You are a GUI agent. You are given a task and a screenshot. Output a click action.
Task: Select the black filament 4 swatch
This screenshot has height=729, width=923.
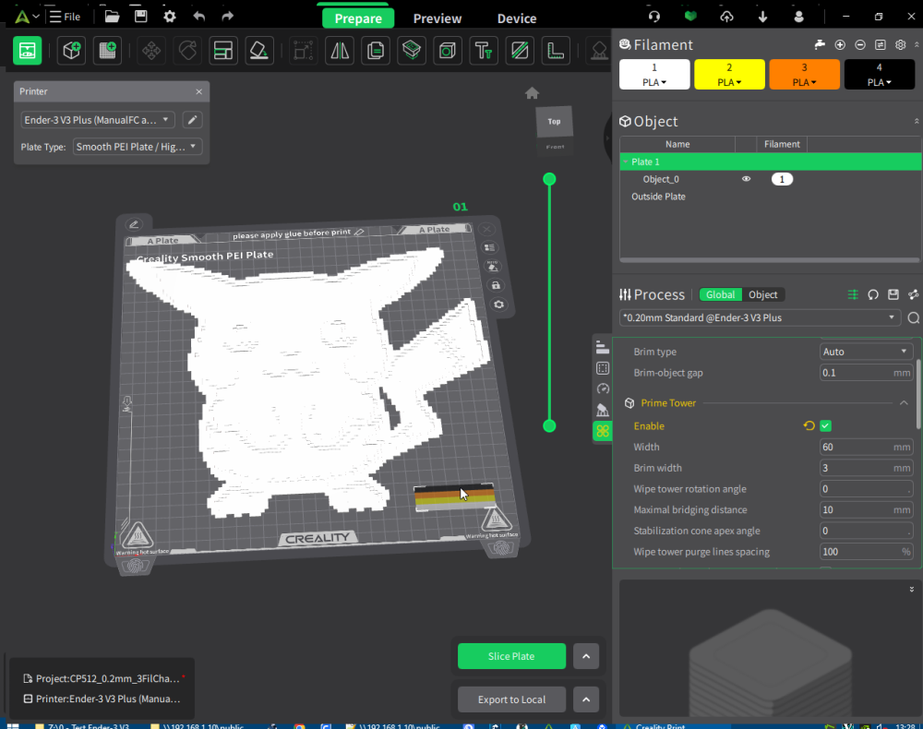[880, 75]
